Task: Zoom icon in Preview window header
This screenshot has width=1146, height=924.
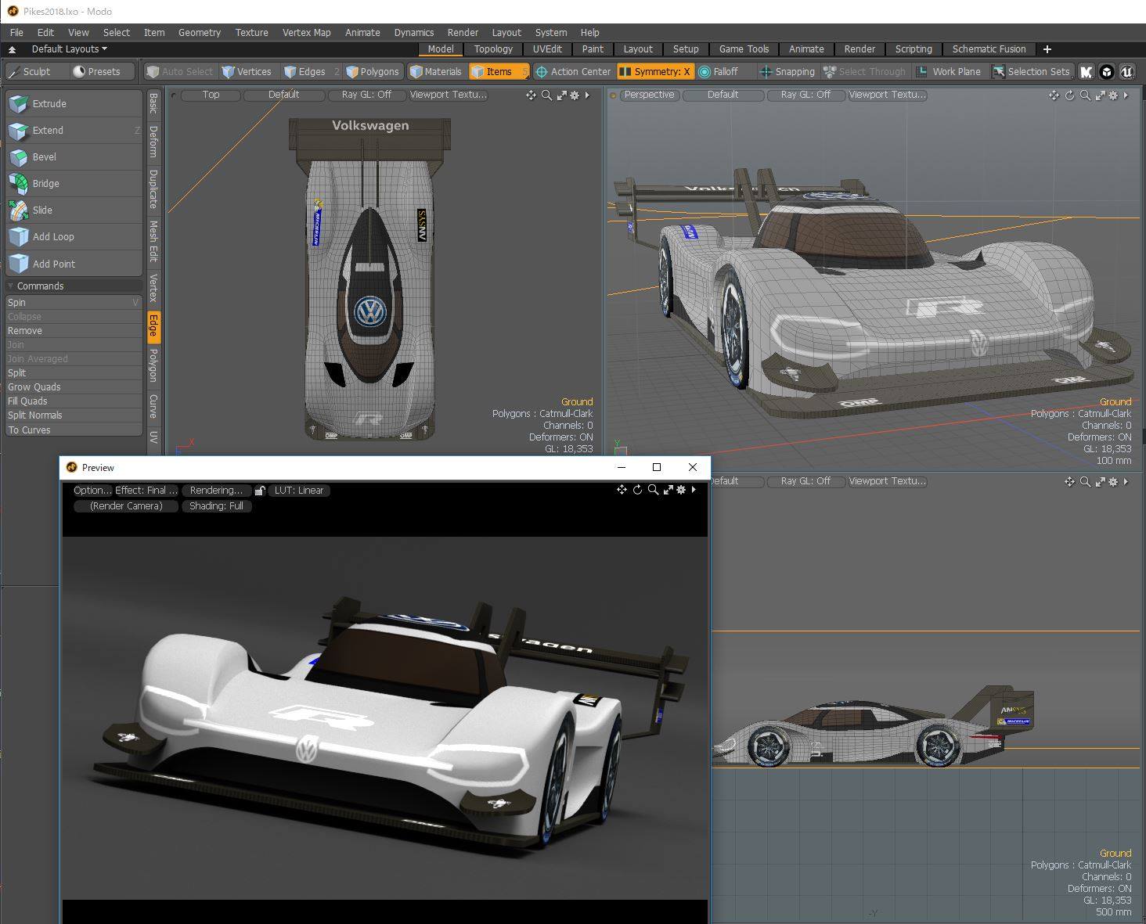Action: point(653,490)
